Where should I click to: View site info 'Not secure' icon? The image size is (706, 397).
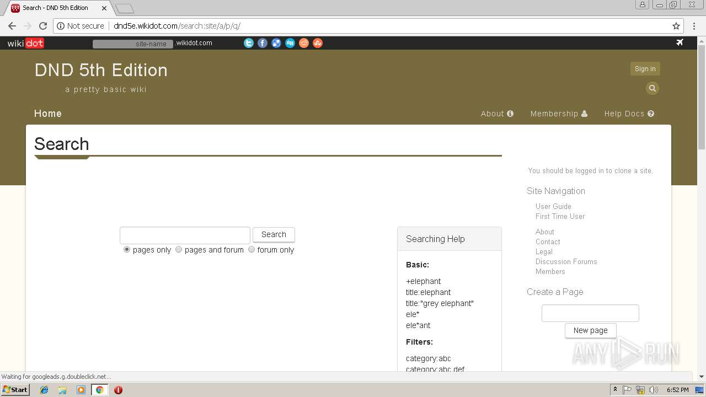pos(61,26)
